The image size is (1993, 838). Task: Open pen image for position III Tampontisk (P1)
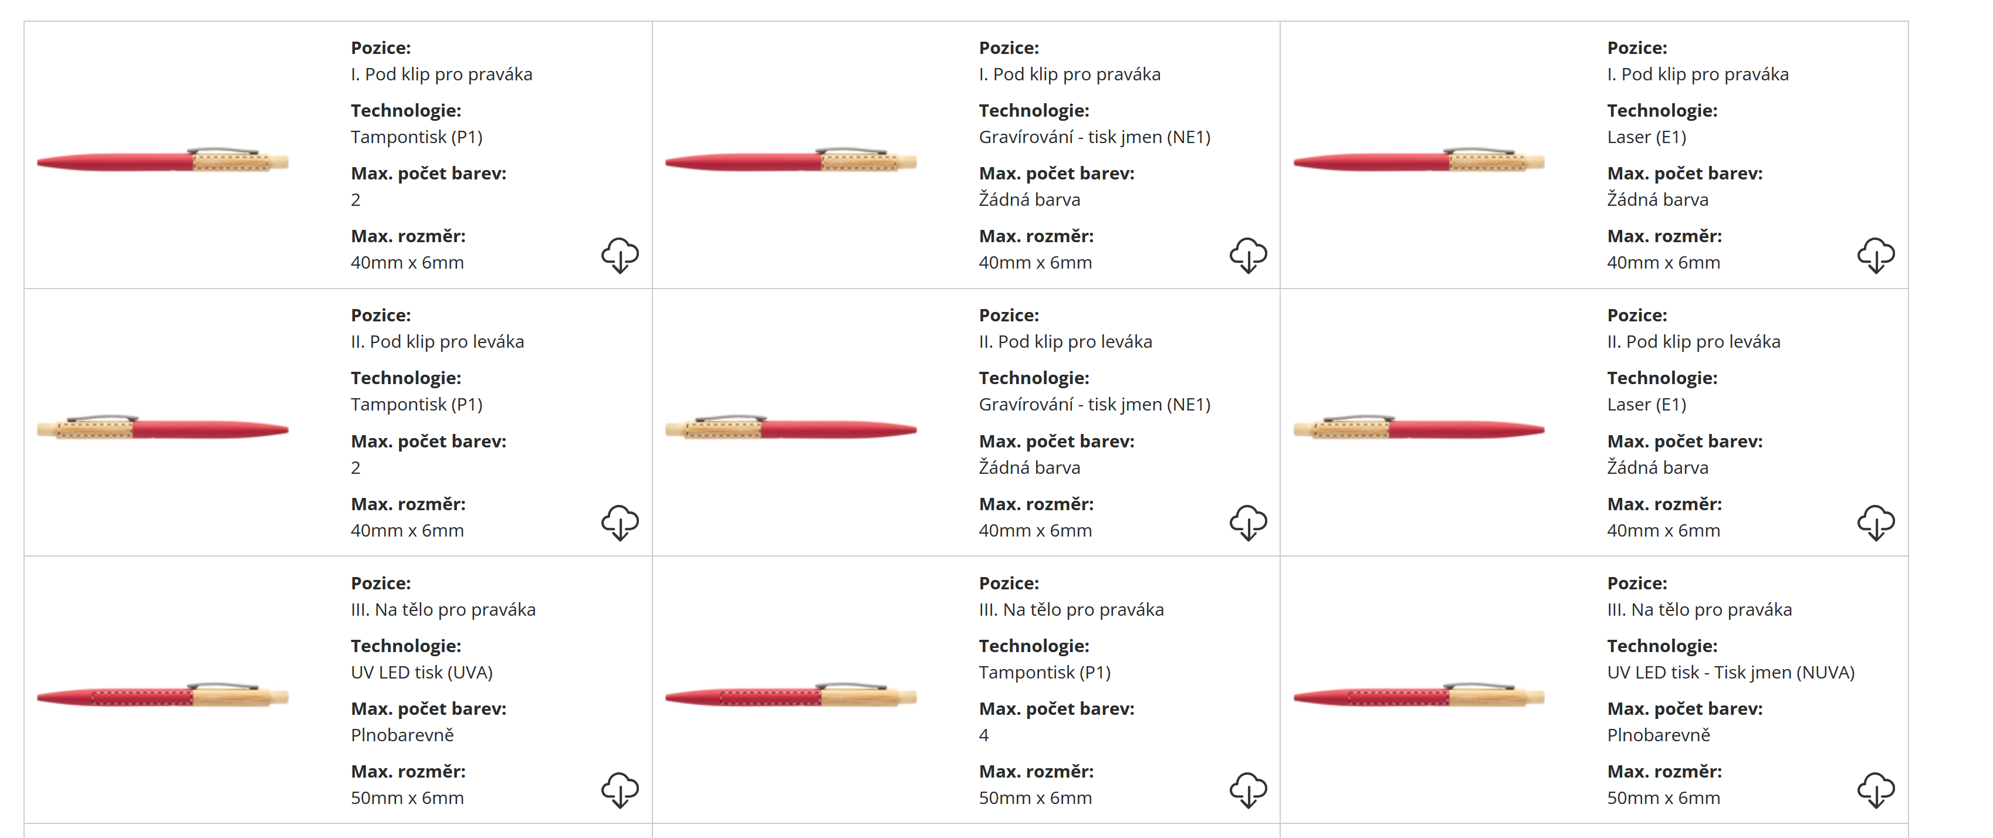pyautogui.click(x=791, y=697)
